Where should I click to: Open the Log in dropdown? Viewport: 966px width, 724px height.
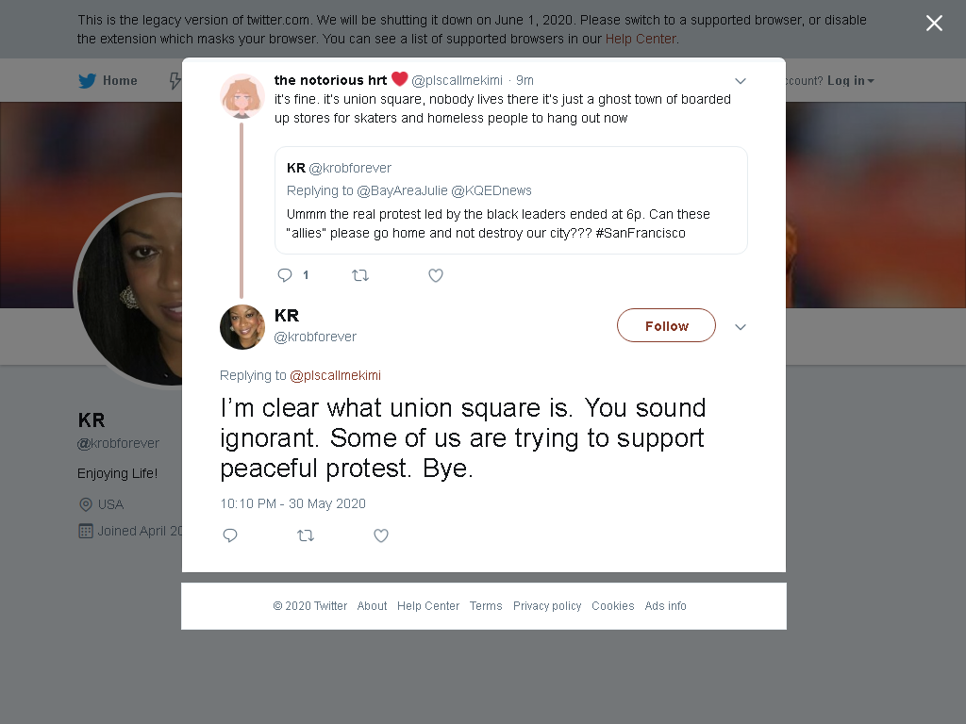851,81
